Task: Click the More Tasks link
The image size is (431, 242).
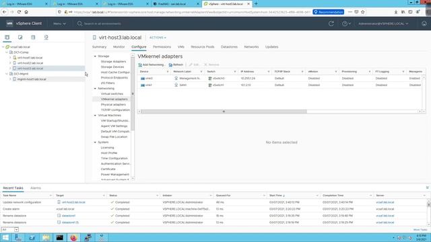Action: [x=420, y=230]
